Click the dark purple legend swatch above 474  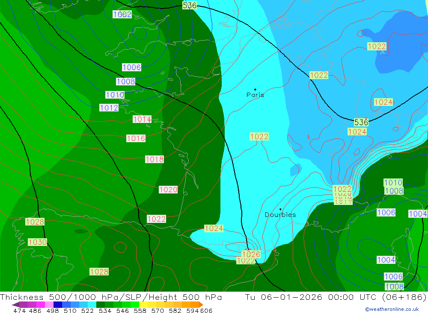coord(23,304)
